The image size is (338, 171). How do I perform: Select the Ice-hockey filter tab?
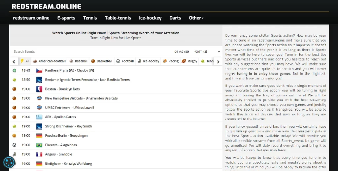click(x=149, y=61)
